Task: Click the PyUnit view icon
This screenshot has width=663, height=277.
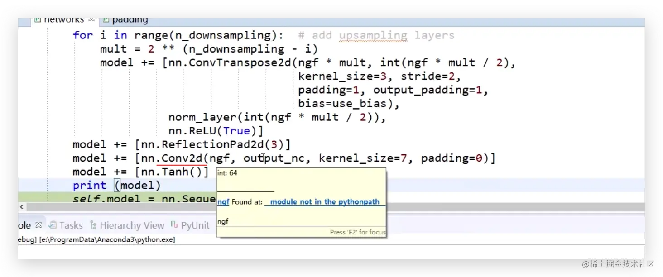Action: (174, 225)
